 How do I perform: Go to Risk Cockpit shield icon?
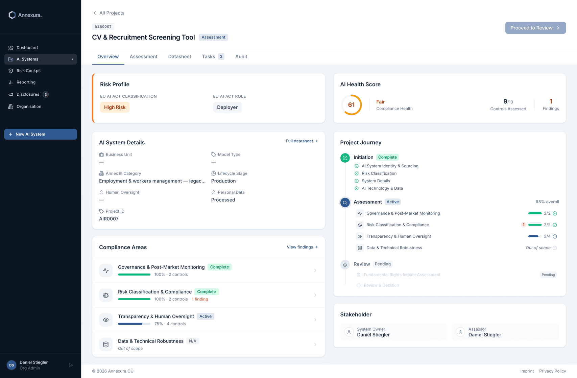(11, 71)
